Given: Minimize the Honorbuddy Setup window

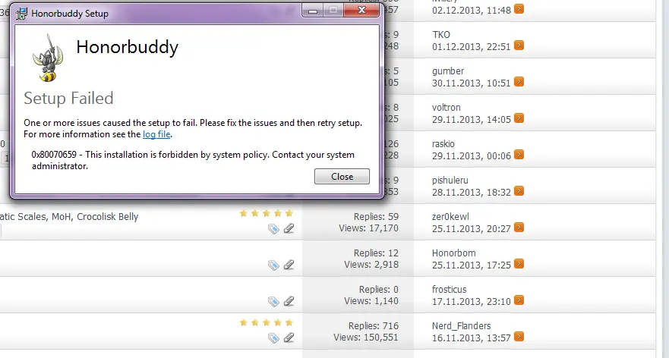Looking at the screenshot, I should click(x=313, y=10).
